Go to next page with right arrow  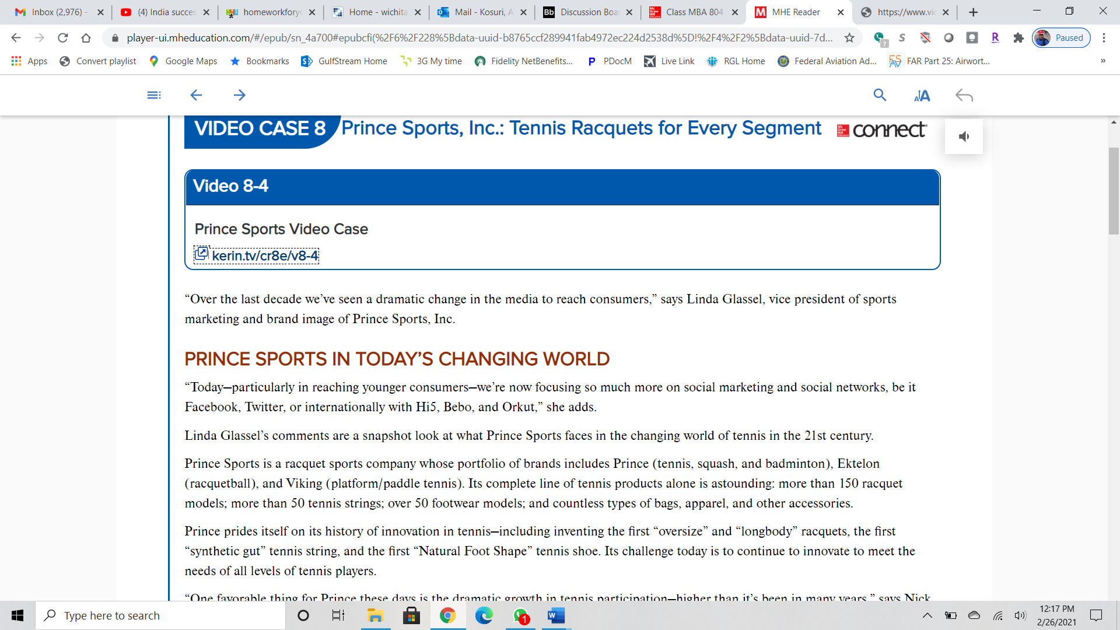click(239, 95)
